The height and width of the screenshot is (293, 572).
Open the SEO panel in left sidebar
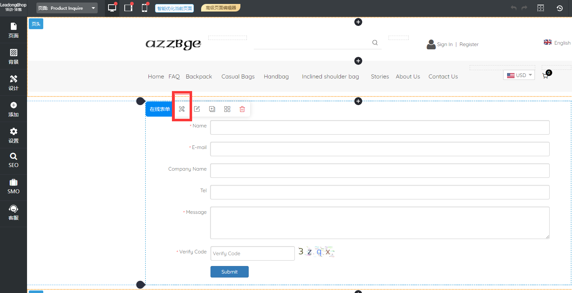point(13,161)
